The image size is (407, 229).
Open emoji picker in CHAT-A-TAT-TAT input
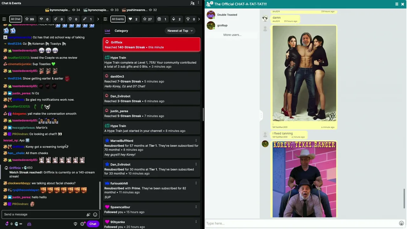402,223
